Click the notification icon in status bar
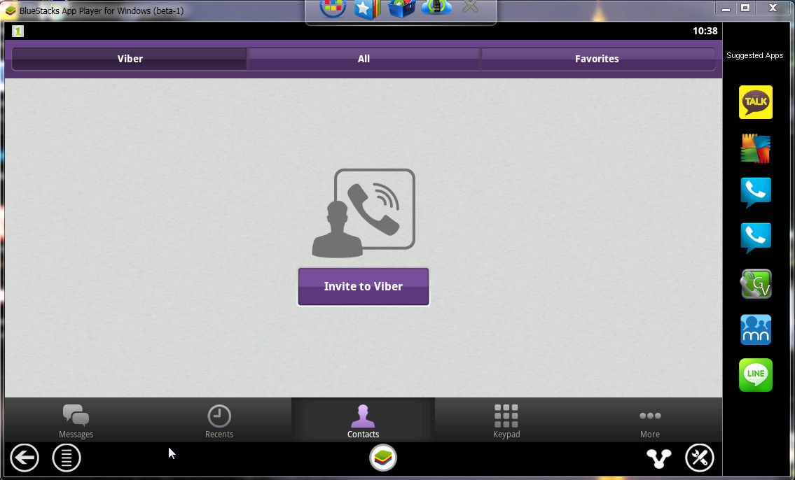 (x=18, y=31)
